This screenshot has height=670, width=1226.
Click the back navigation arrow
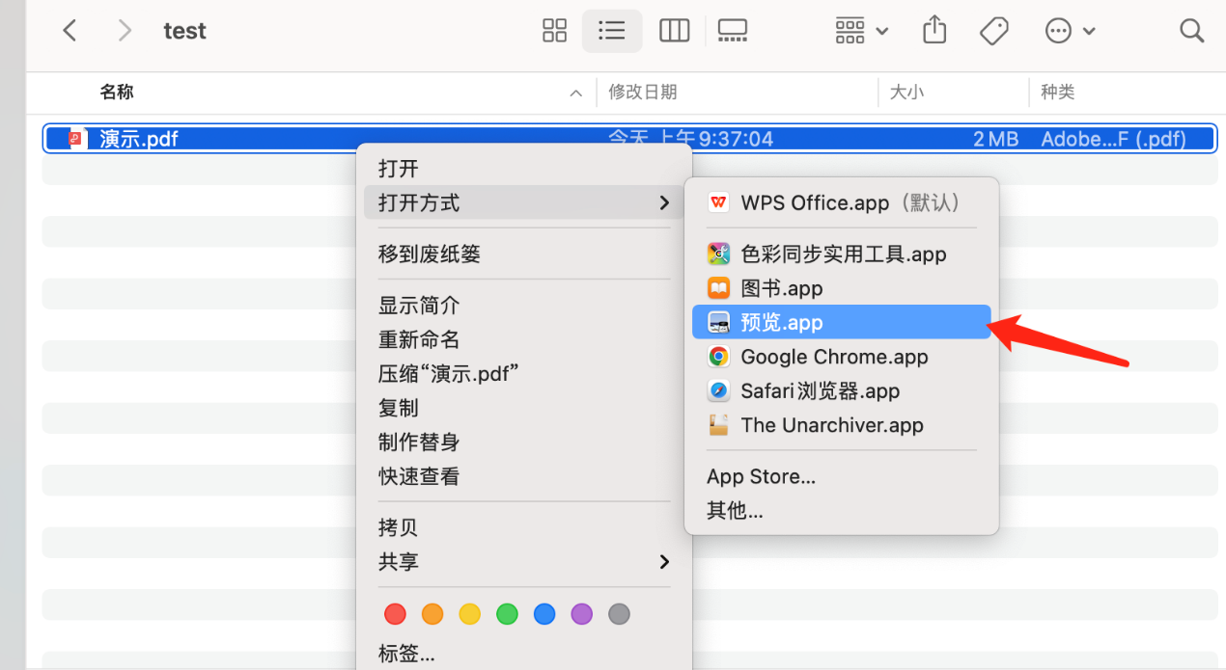[x=69, y=30]
